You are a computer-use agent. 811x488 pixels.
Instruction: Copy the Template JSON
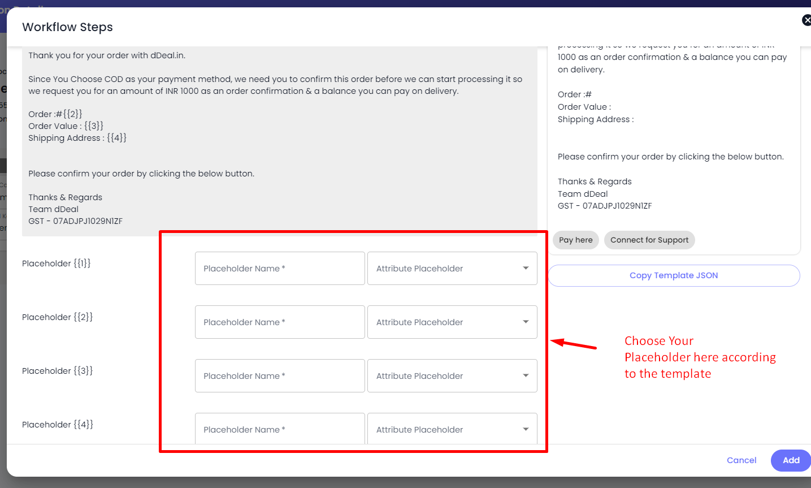pos(674,276)
